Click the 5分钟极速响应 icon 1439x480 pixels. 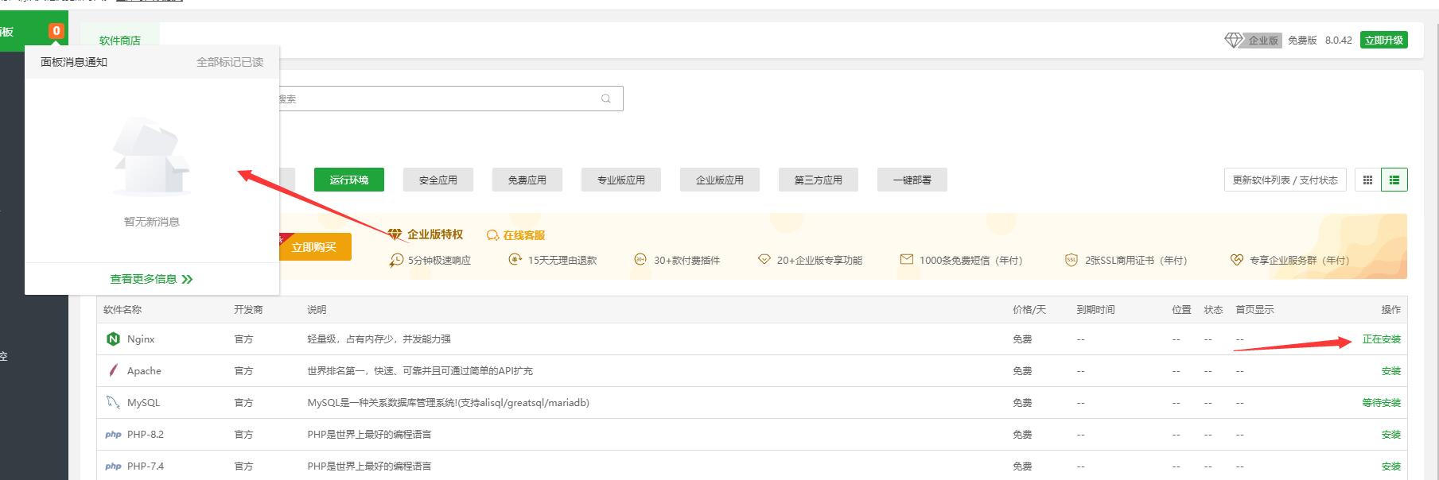(396, 260)
